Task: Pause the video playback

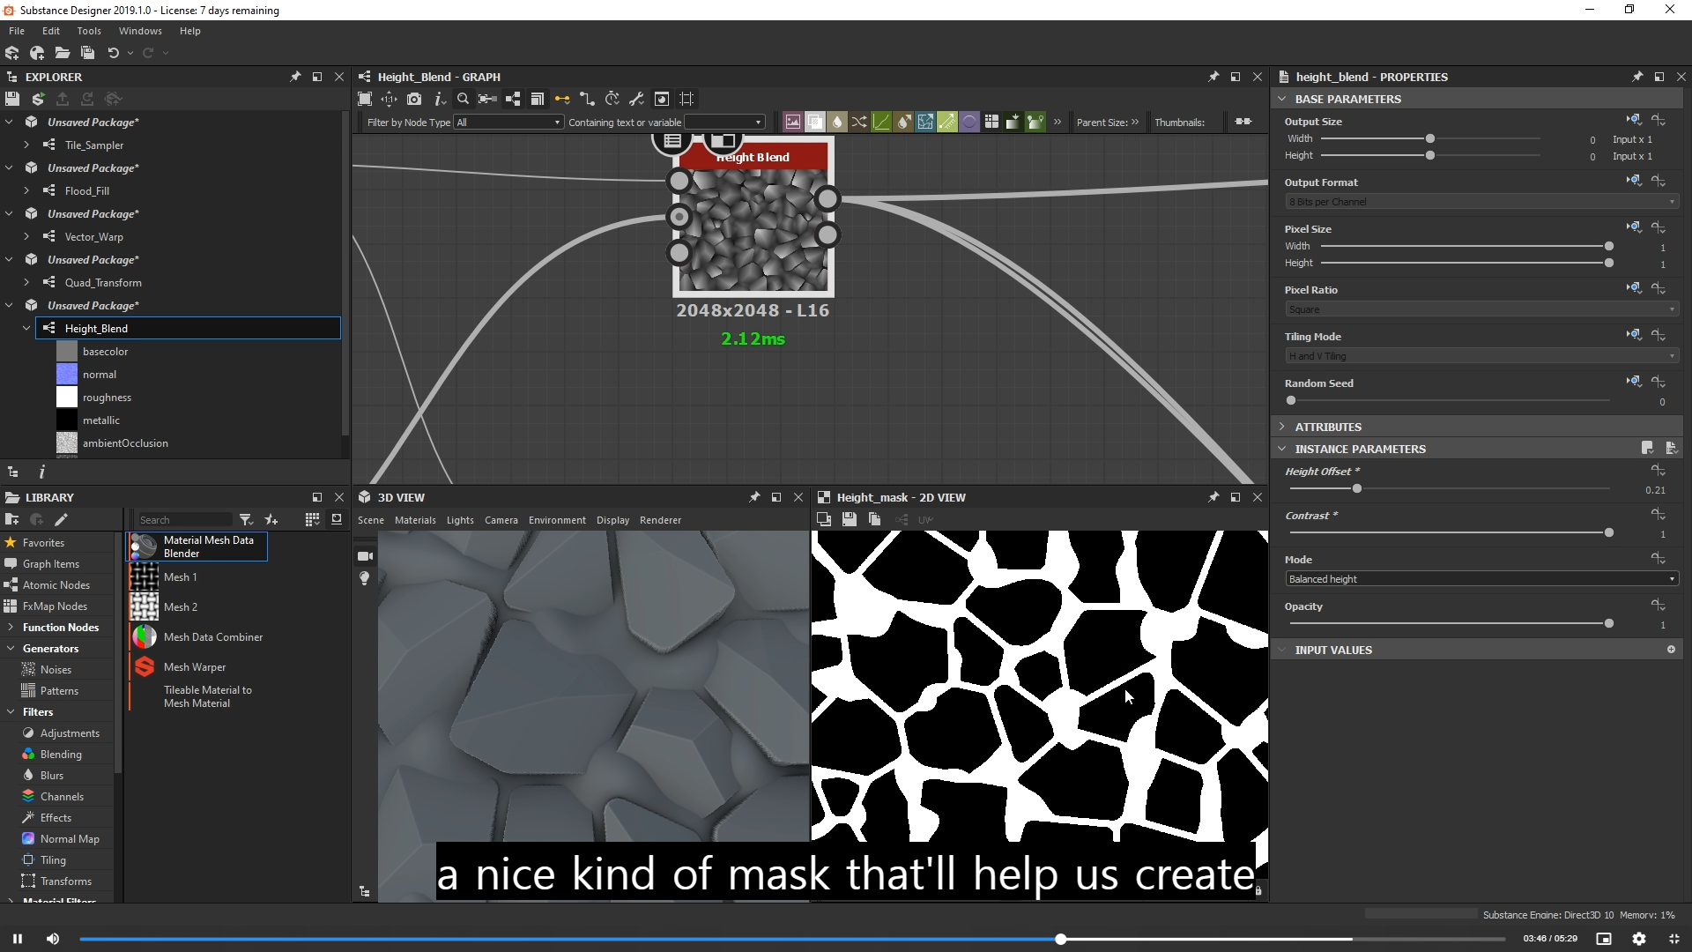Action: click(18, 939)
